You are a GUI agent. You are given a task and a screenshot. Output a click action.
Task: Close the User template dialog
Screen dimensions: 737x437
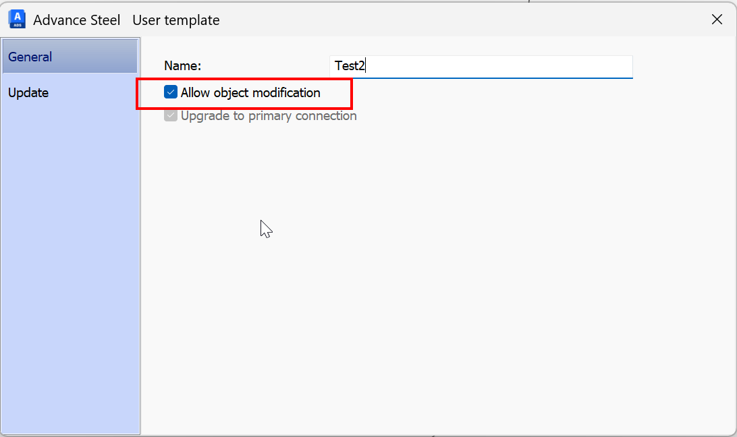[717, 20]
